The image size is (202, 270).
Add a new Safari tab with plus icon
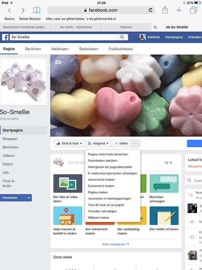pos(179,10)
